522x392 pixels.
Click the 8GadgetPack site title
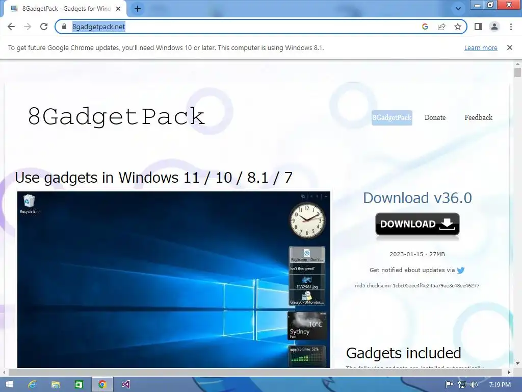click(116, 116)
